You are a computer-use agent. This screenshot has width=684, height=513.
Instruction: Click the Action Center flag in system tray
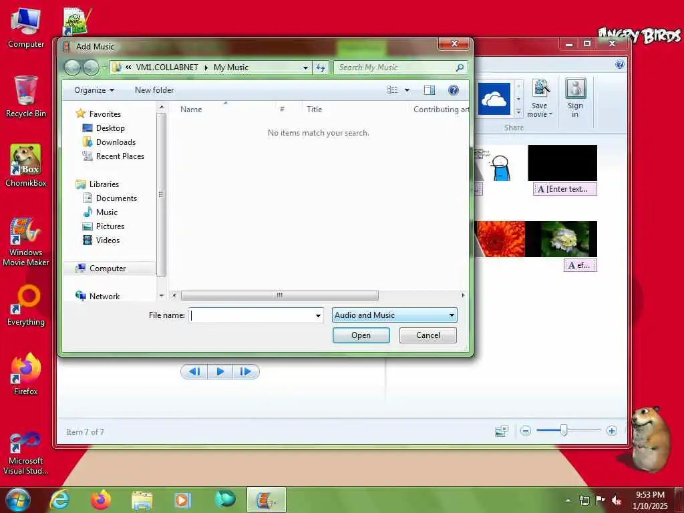(x=601, y=500)
